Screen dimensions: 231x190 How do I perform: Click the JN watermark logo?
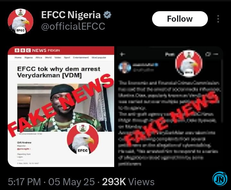tap(220, 179)
